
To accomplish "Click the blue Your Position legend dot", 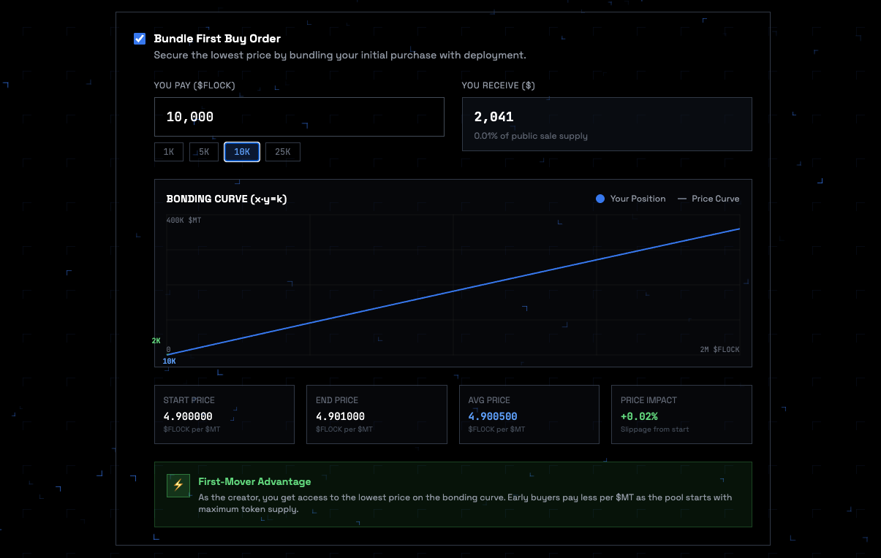I will click(600, 199).
